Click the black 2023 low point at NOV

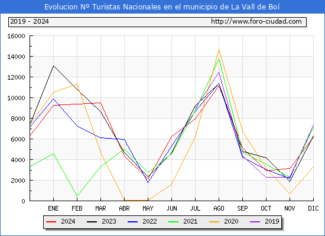coord(290,181)
